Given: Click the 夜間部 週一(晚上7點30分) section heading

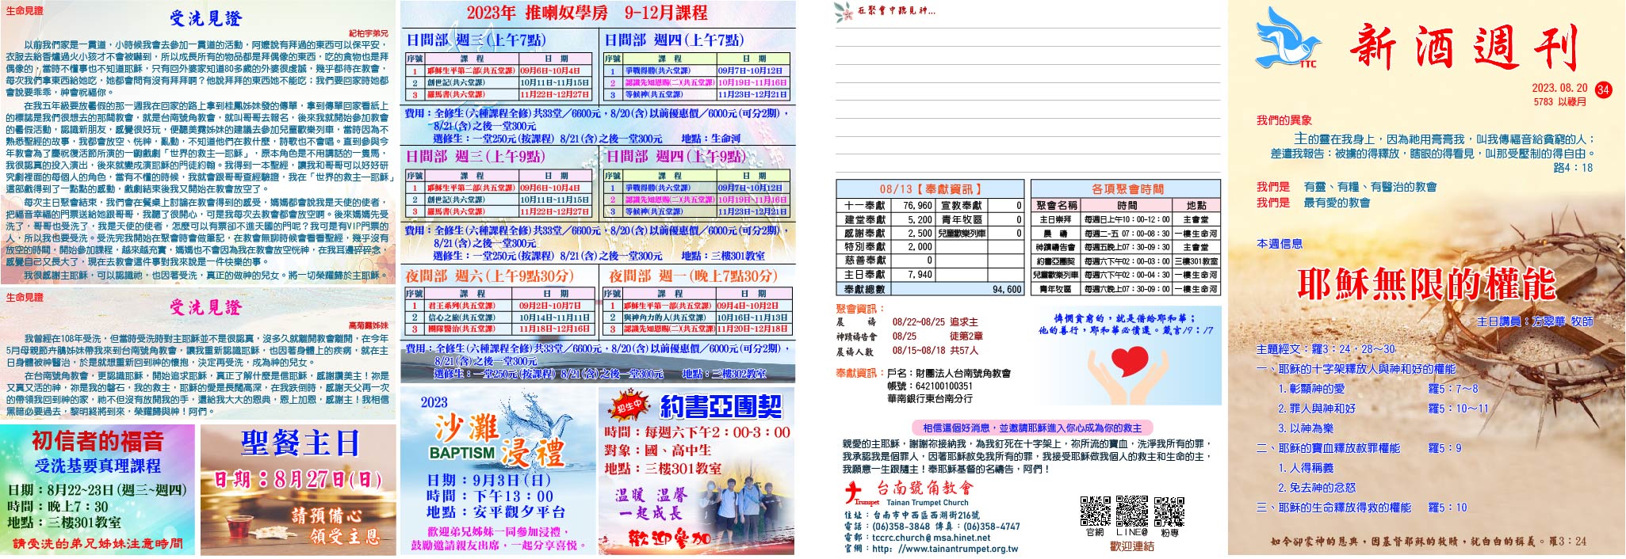Looking at the screenshot, I should [x=694, y=276].
